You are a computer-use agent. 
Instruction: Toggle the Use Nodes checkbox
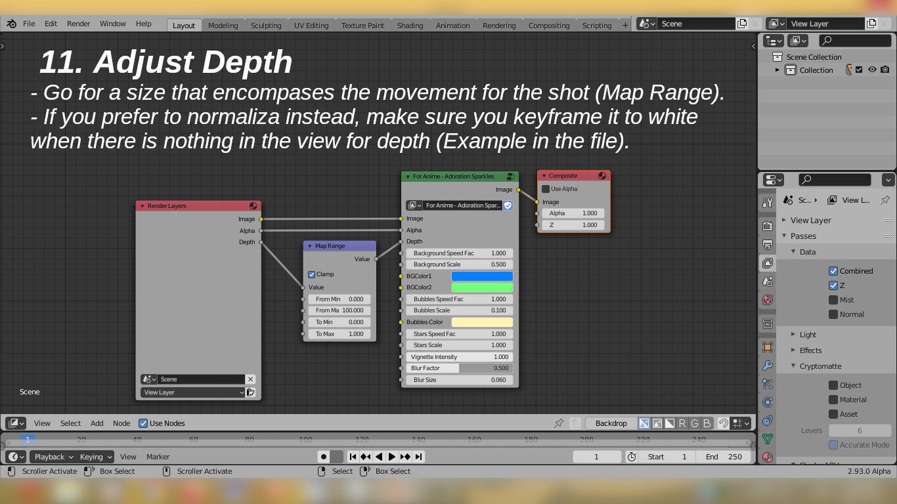[143, 423]
